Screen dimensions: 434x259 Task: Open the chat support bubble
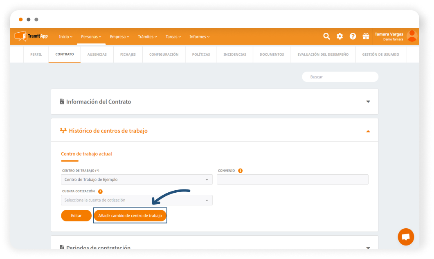406,237
